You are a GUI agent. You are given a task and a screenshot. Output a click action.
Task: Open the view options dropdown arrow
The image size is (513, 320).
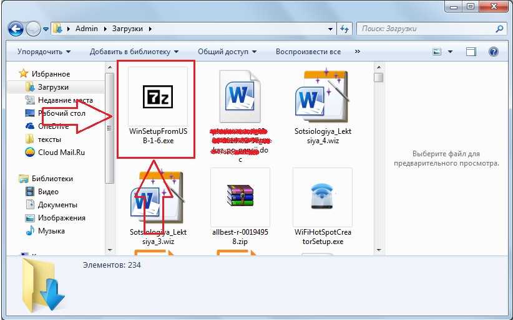click(450, 52)
